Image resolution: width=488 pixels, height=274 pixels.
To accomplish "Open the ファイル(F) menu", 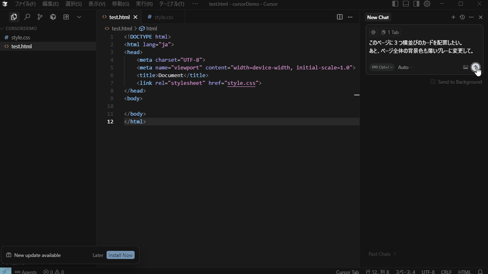I will pos(25,4).
